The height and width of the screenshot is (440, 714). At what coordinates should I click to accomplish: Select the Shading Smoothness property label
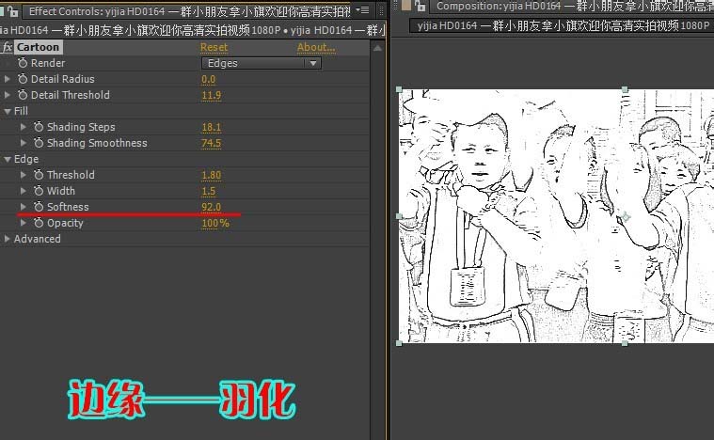tap(97, 143)
